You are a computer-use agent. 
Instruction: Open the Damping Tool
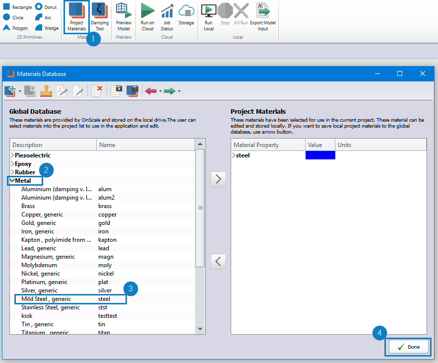[x=99, y=17]
